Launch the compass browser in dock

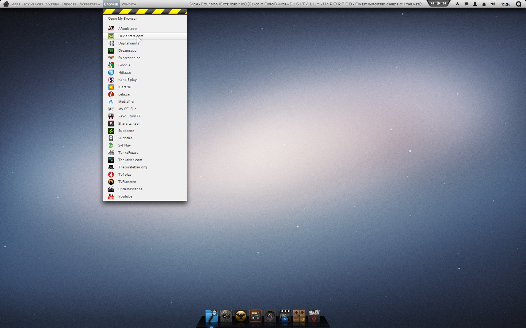(x=226, y=316)
